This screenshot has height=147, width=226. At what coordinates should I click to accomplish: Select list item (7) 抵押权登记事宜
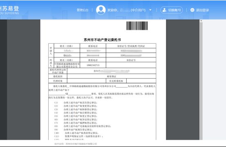pyautogui.click(x=76, y=123)
